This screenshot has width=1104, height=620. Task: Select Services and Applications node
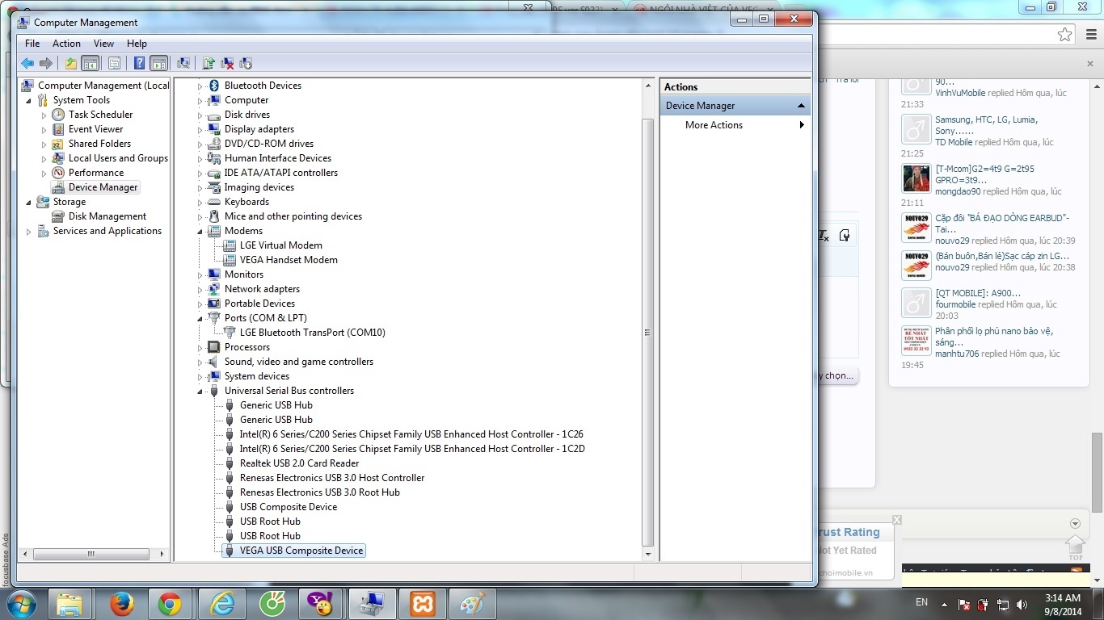(x=107, y=231)
